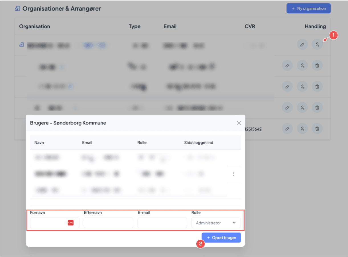This screenshot has width=348, height=257.
Task: Click the Sidst logget ind column header
Action: (197, 142)
